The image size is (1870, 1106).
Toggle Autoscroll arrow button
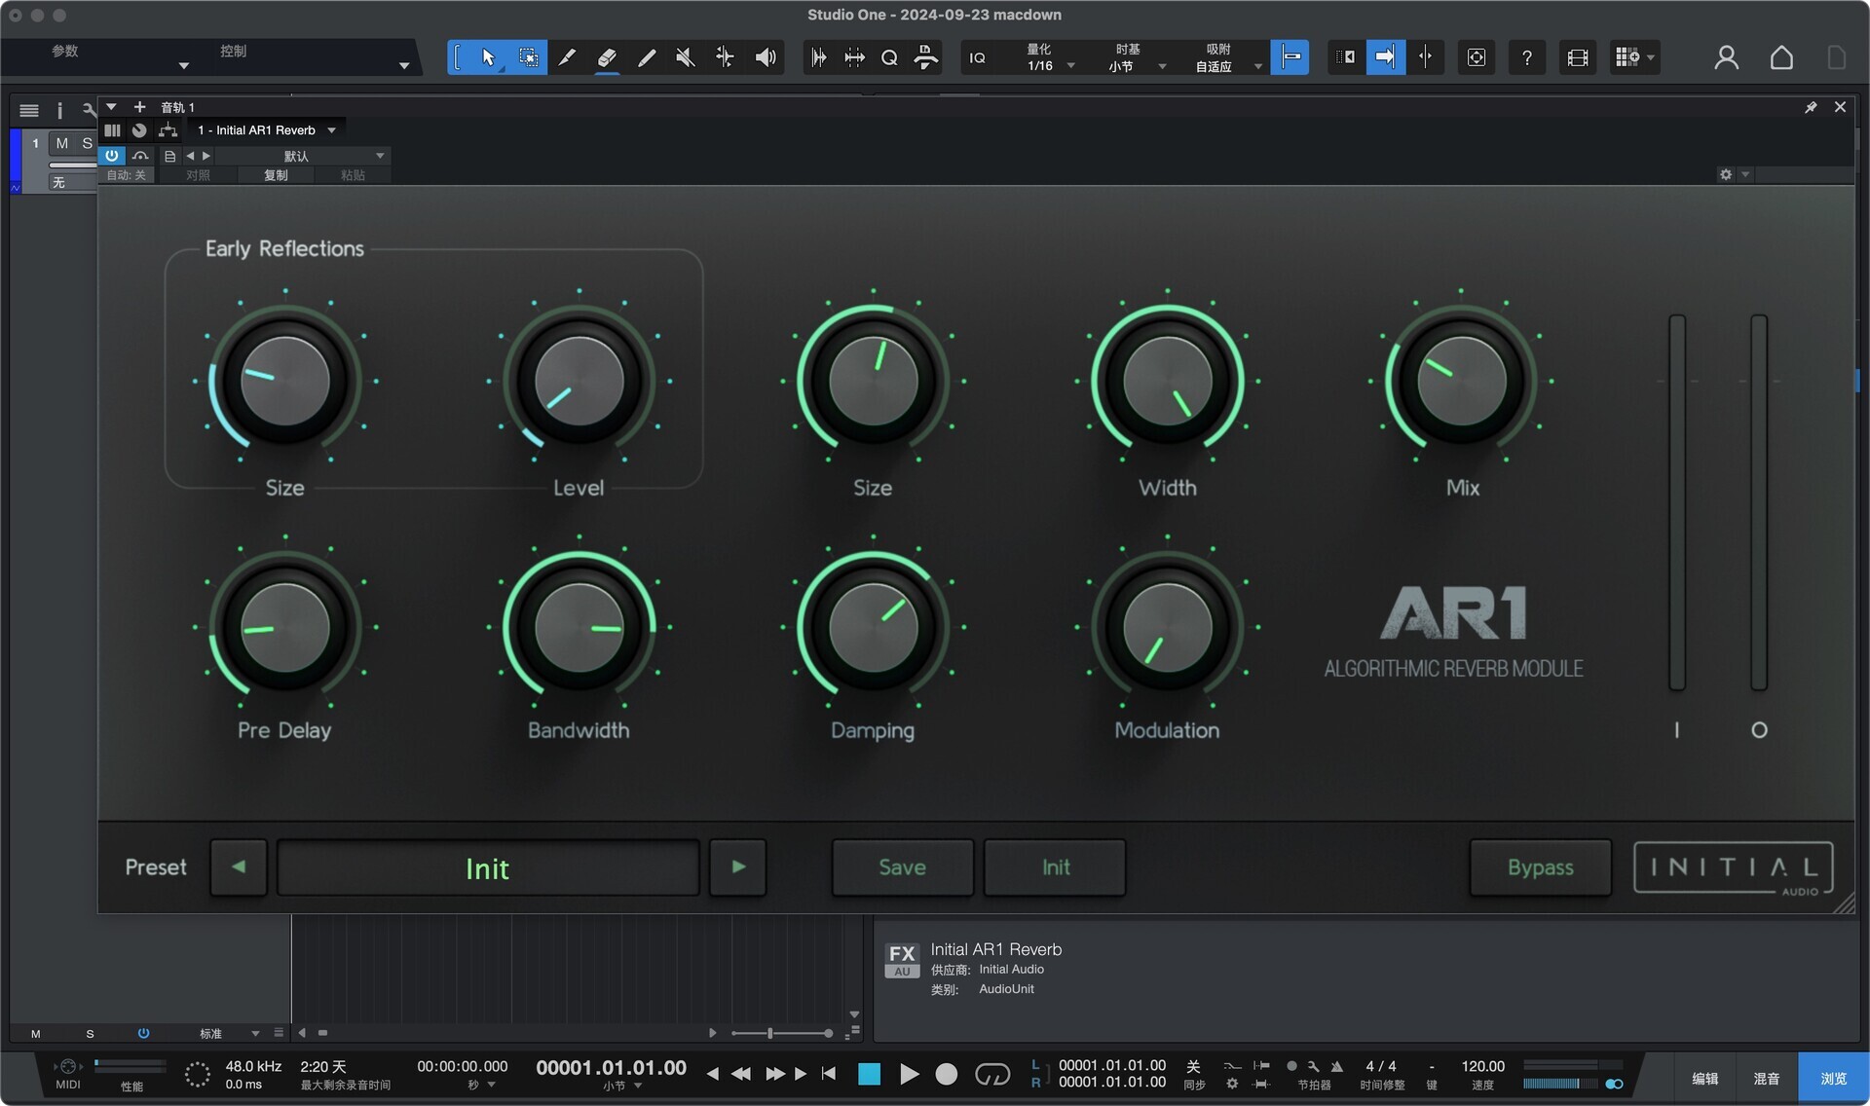pos(1385,57)
